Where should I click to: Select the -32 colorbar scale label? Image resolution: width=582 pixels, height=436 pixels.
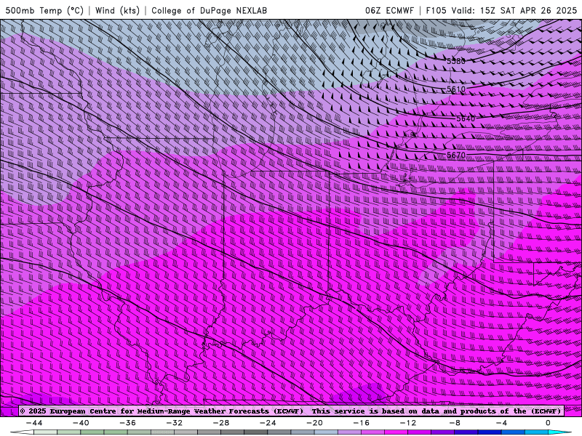click(x=175, y=423)
